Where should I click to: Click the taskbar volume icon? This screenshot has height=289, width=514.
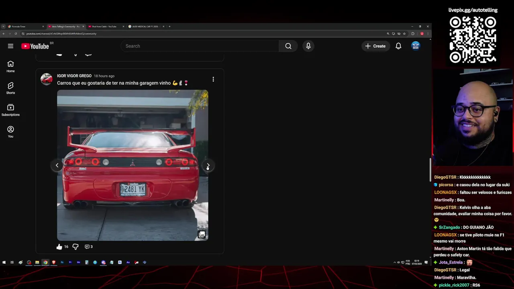tap(399, 263)
